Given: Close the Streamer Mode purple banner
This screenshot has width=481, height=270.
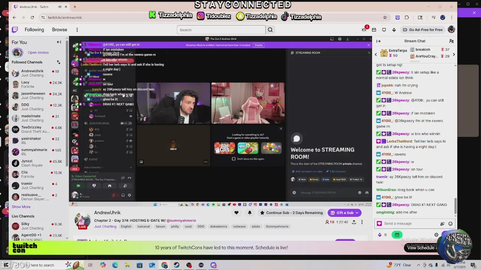Looking at the screenshot, I should (x=368, y=45).
